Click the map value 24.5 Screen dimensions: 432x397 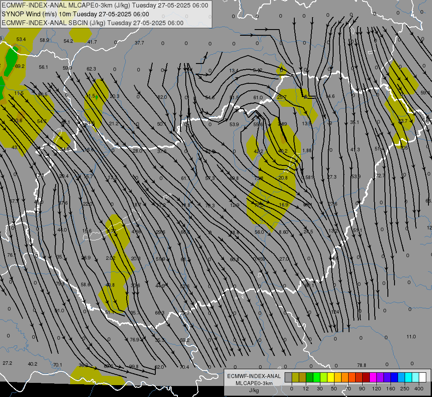(308, 232)
